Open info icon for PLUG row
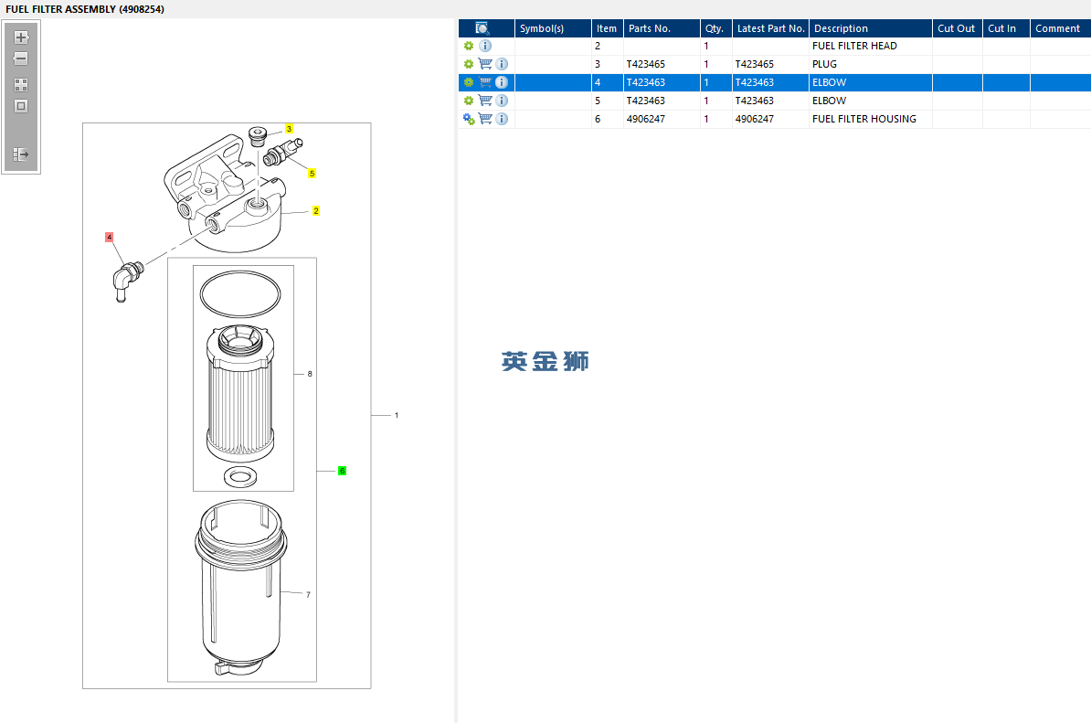Viewport: 1091px width, 723px height. pos(502,64)
